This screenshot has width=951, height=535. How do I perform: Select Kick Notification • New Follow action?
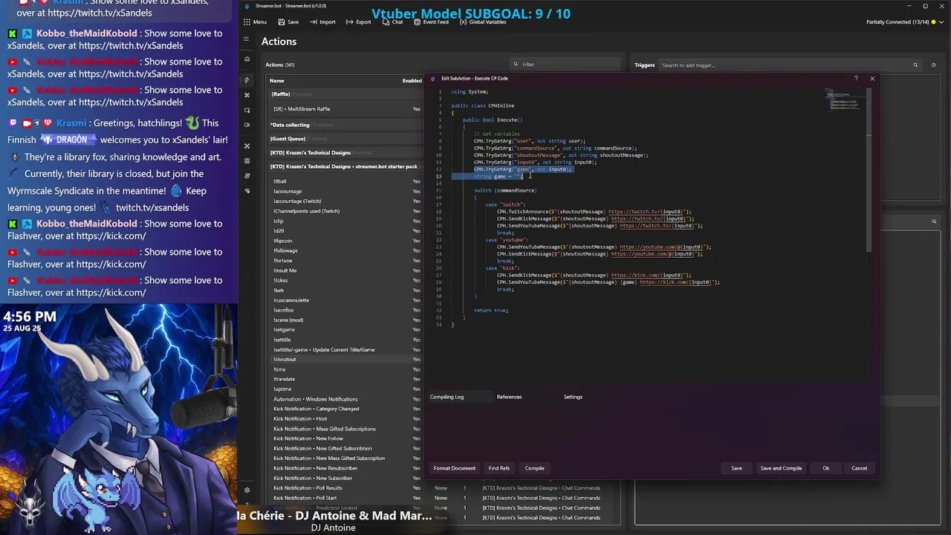345,439
